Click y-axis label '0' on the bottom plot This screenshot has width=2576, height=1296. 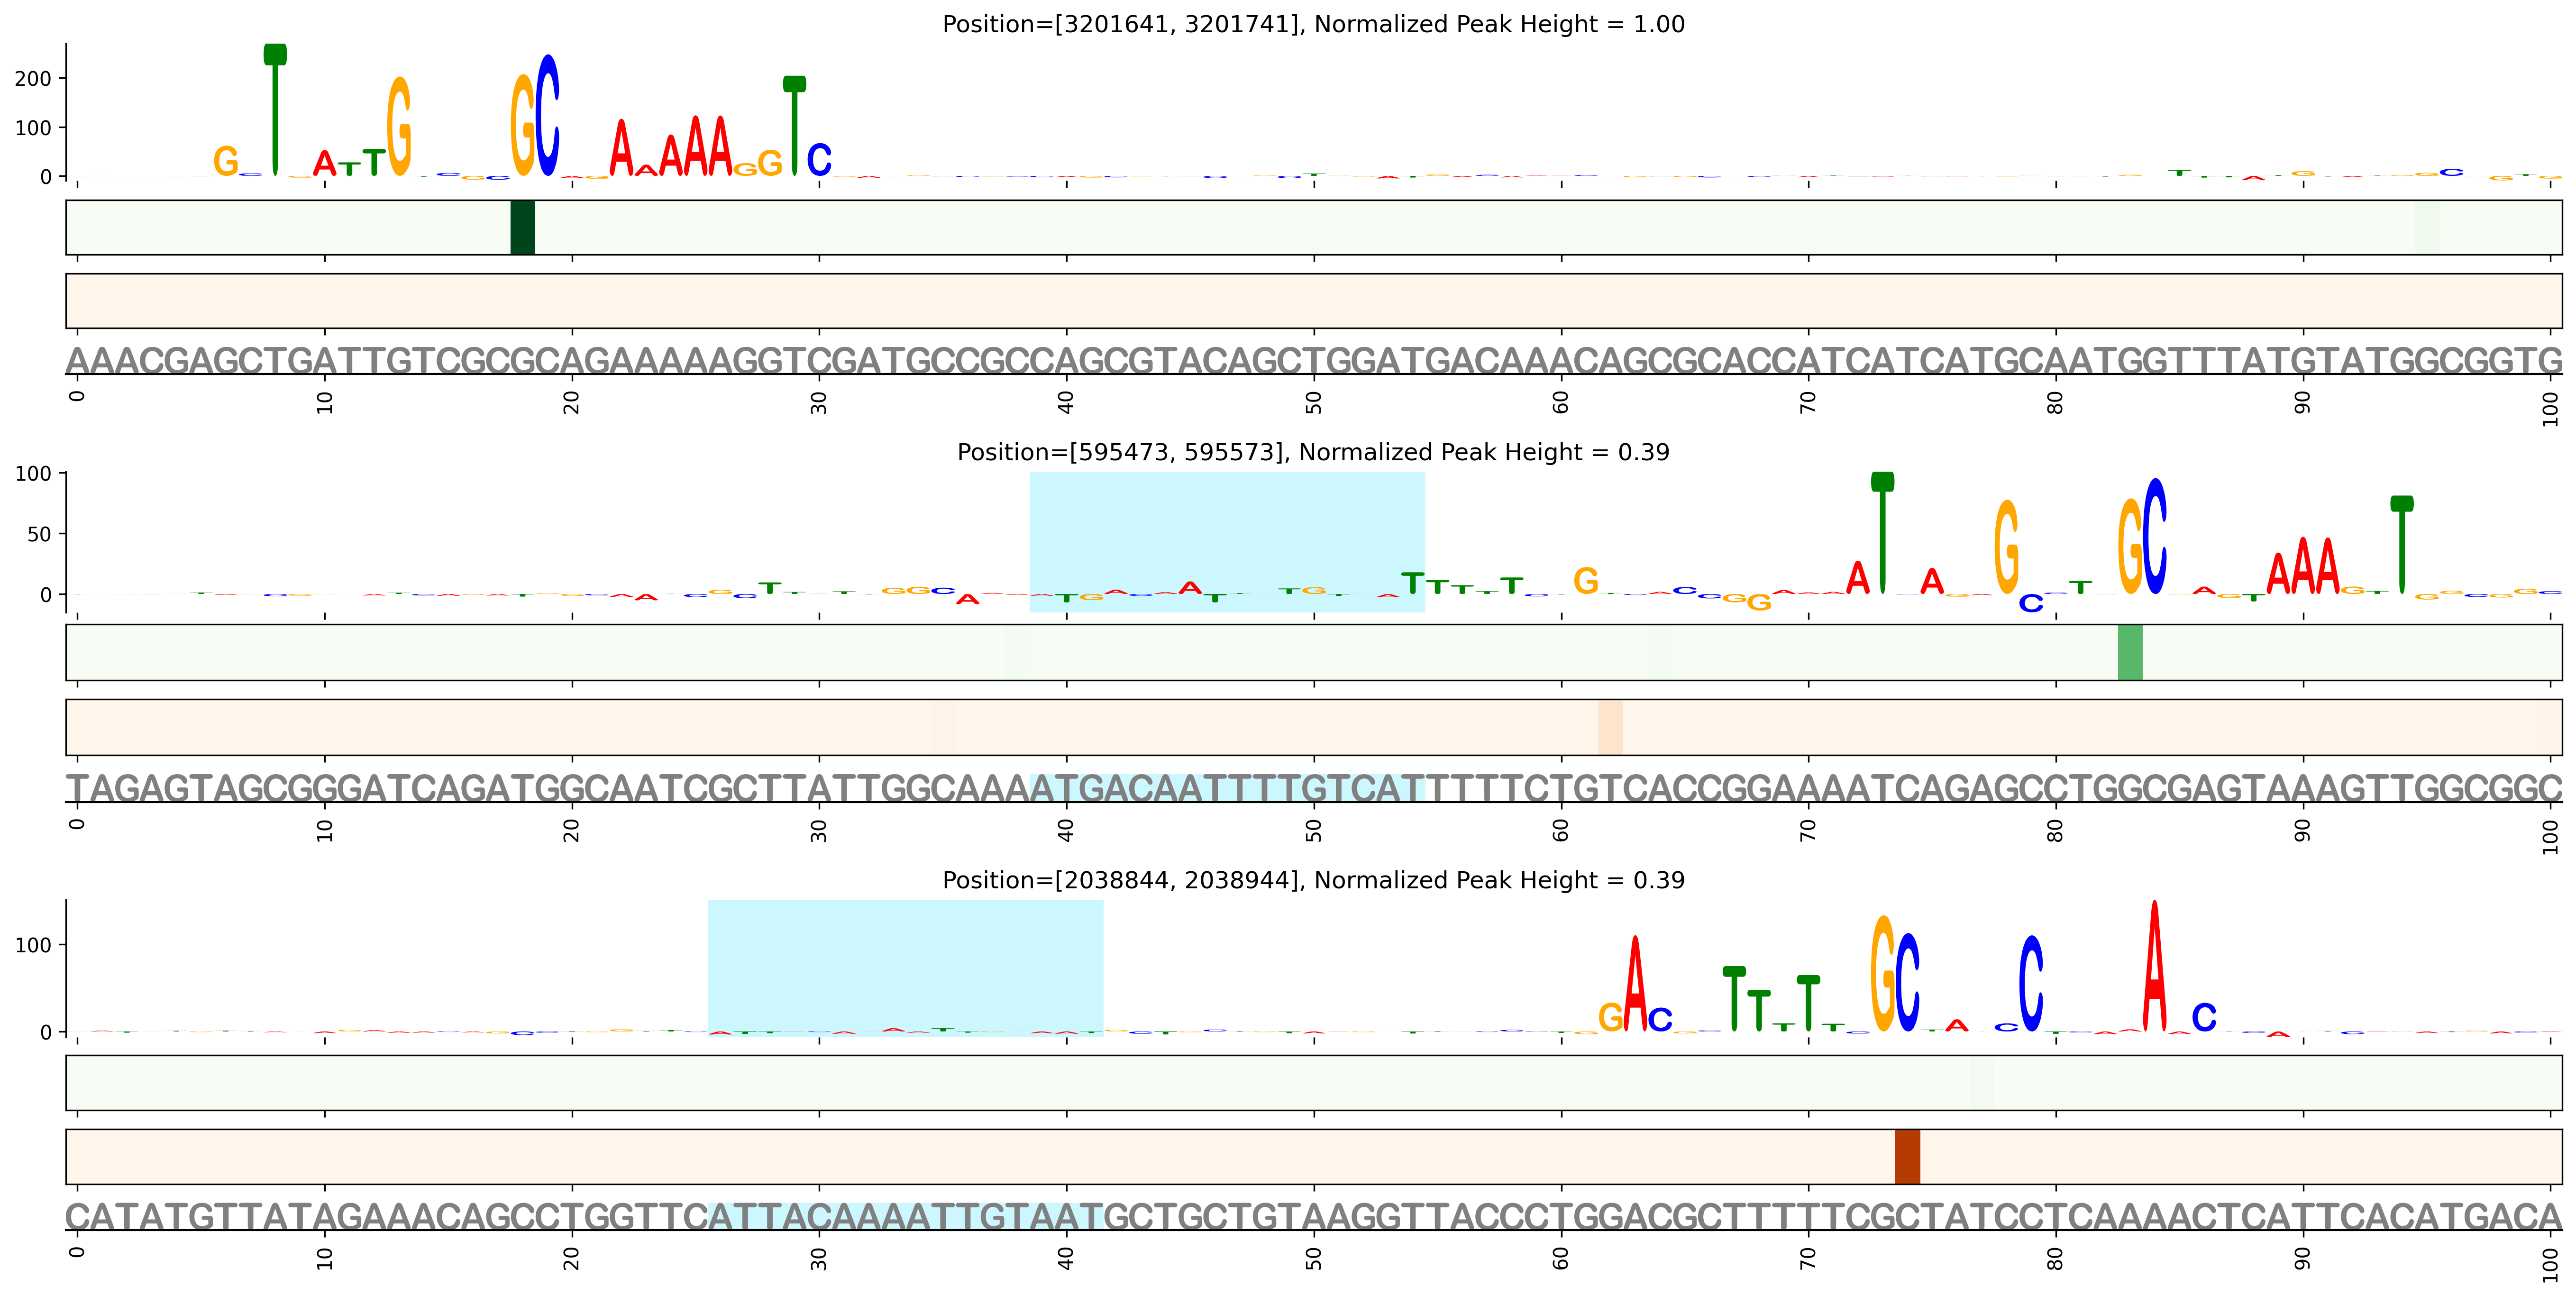pyautogui.click(x=46, y=1032)
